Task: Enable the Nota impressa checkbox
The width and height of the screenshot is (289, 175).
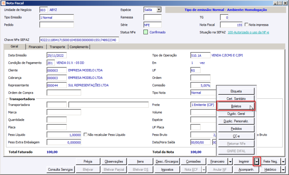Action: tap(246, 25)
